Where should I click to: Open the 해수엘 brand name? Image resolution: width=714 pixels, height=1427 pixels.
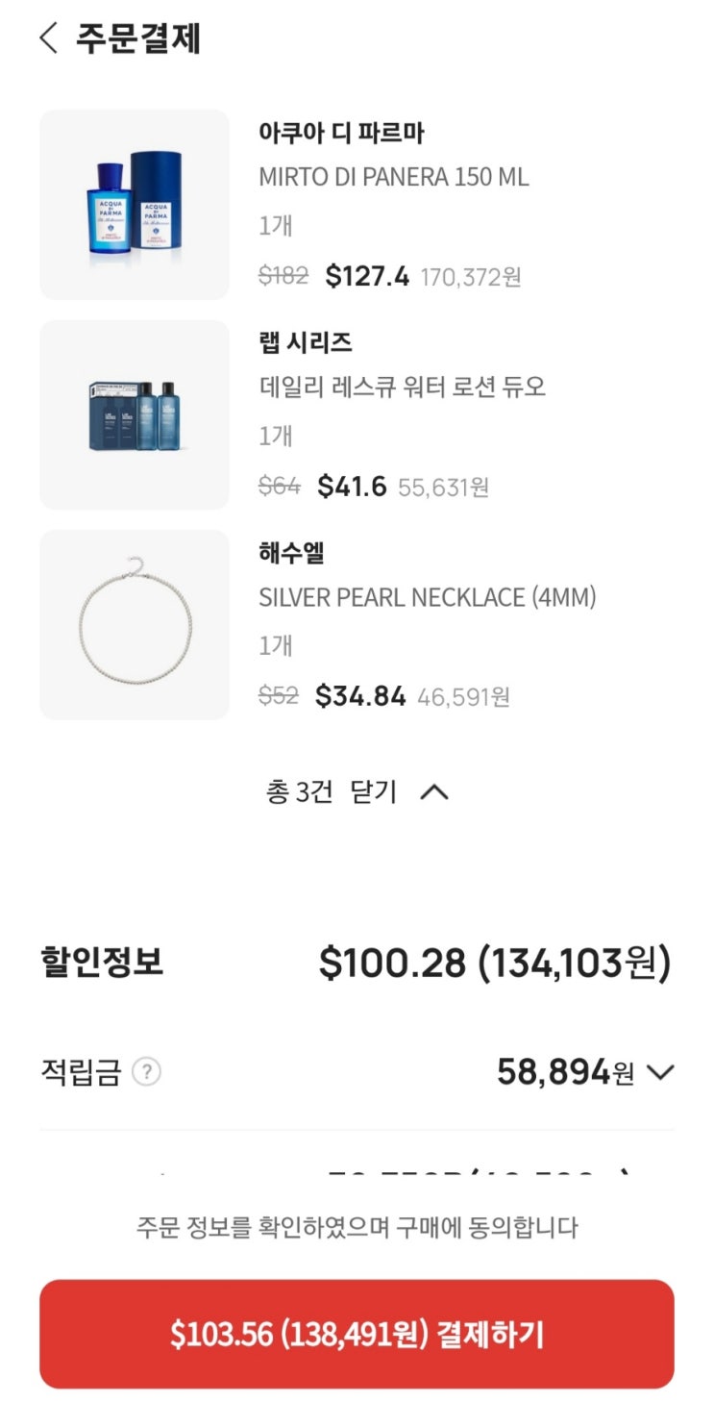[x=291, y=553]
